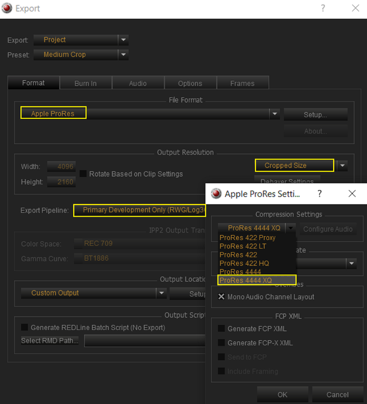
Task: Click the OK button
Action: [x=283, y=394]
